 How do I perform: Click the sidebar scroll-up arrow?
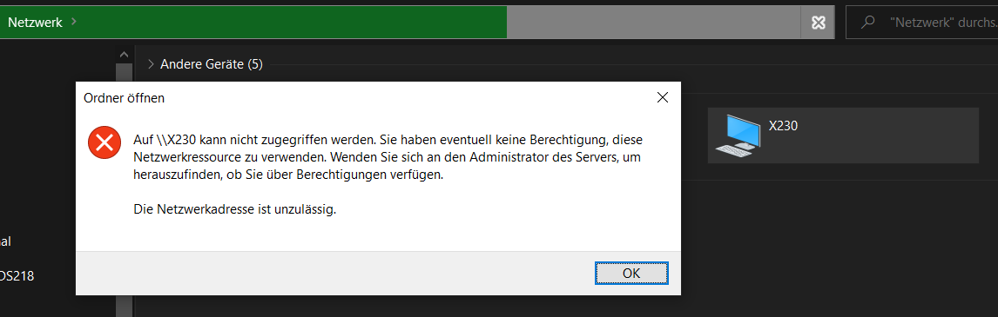[x=125, y=55]
